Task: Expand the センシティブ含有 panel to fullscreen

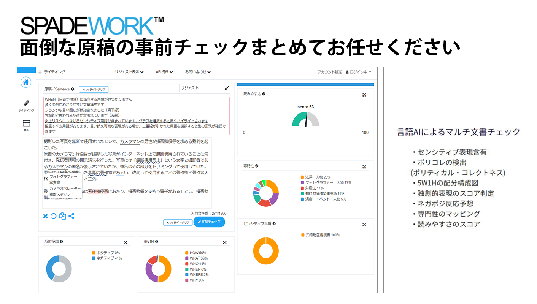Action: pyautogui.click(x=364, y=224)
